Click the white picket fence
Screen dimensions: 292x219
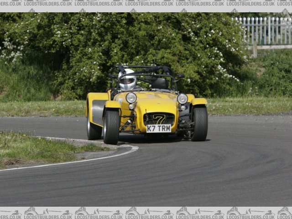(265, 31)
